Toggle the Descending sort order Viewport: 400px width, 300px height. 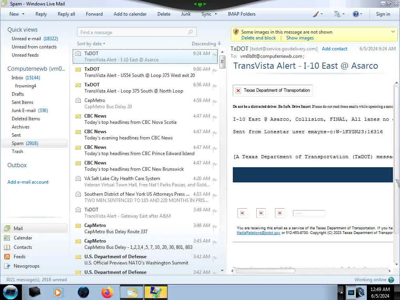click(x=206, y=44)
